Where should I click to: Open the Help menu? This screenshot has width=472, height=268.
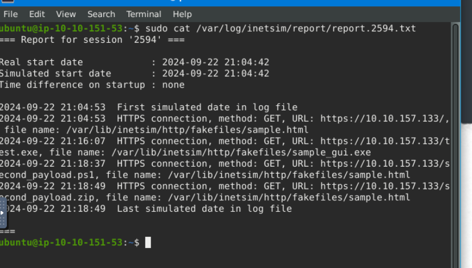[x=182, y=14]
